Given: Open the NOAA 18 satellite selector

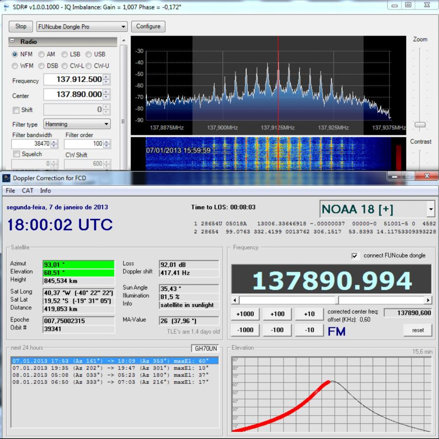Looking at the screenshot, I should tap(431, 209).
